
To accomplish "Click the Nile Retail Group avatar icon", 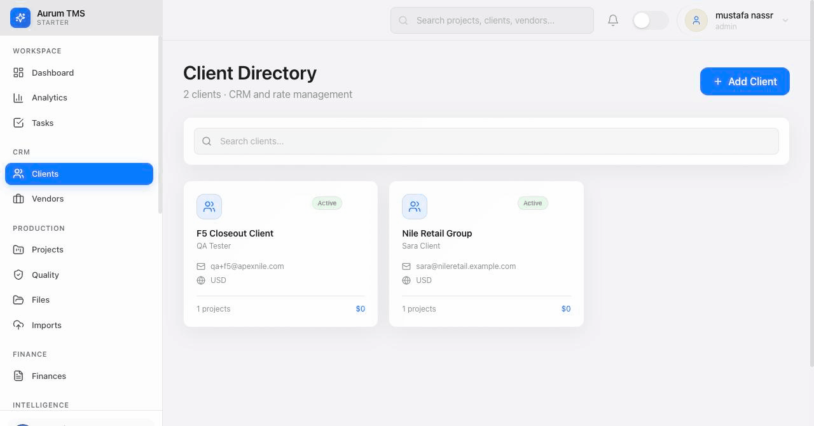I will [x=415, y=207].
